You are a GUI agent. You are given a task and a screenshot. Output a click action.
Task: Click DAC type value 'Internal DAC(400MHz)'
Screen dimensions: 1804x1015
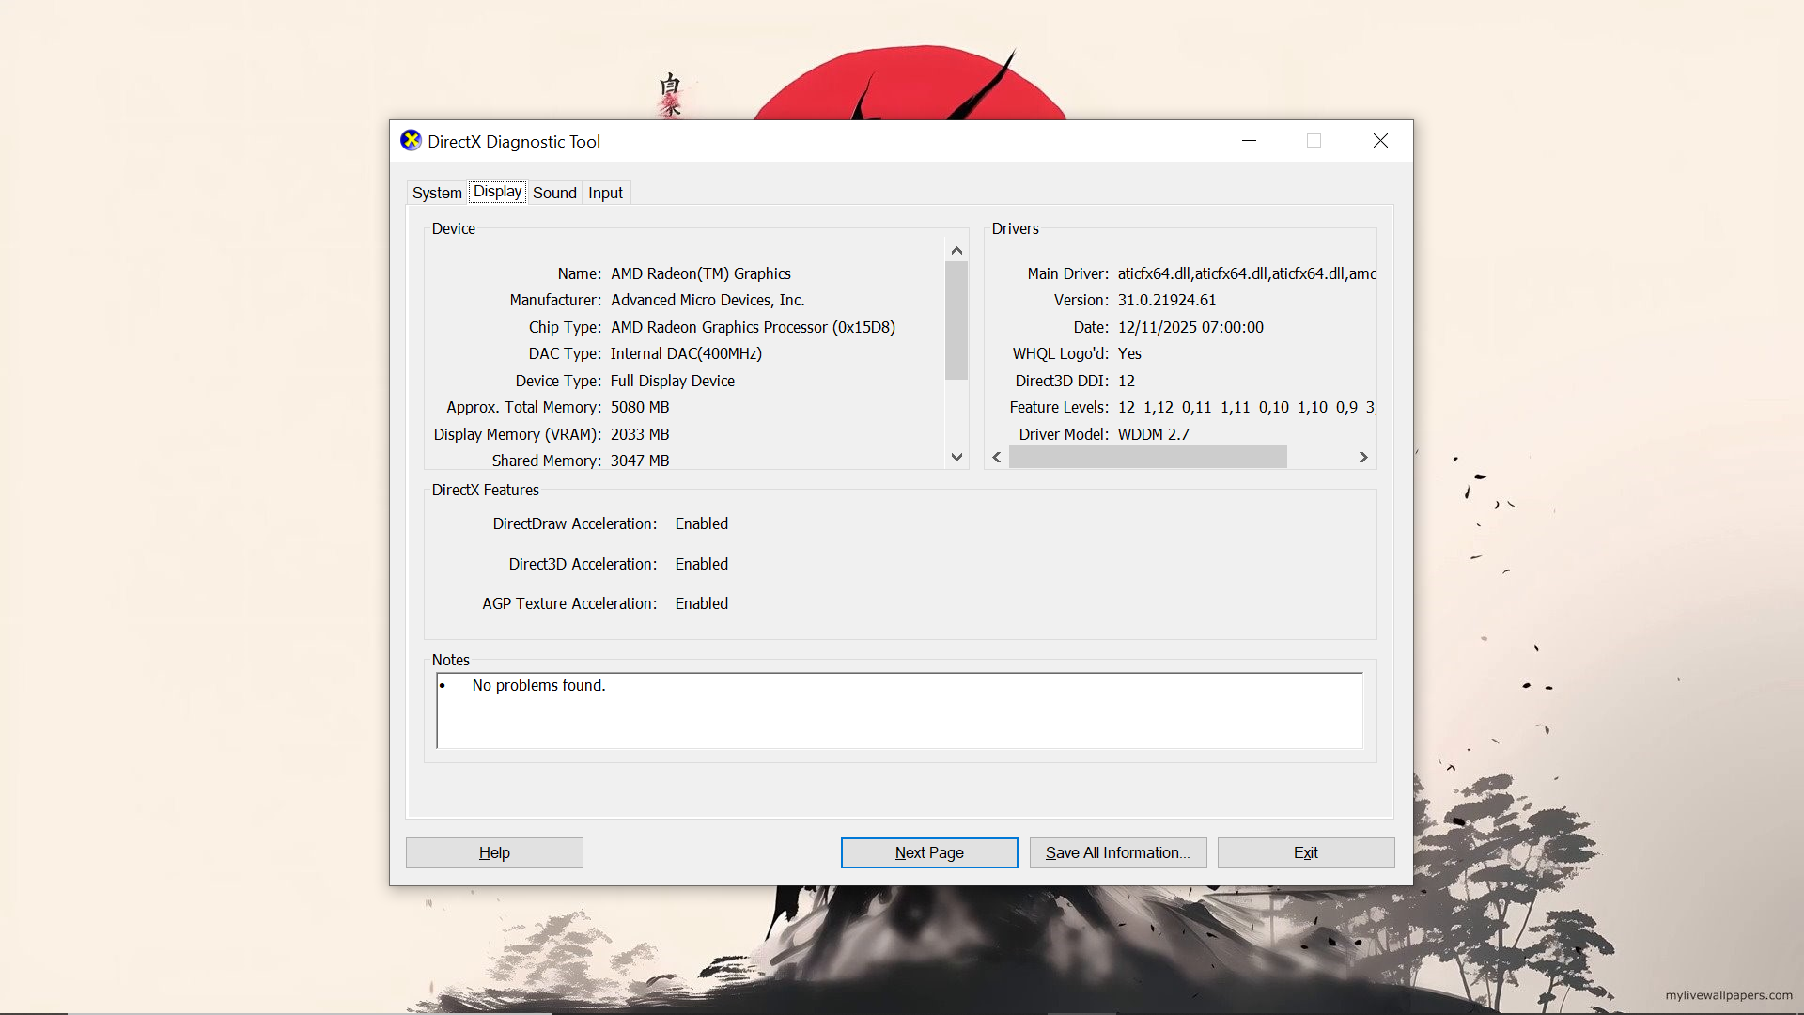(686, 353)
